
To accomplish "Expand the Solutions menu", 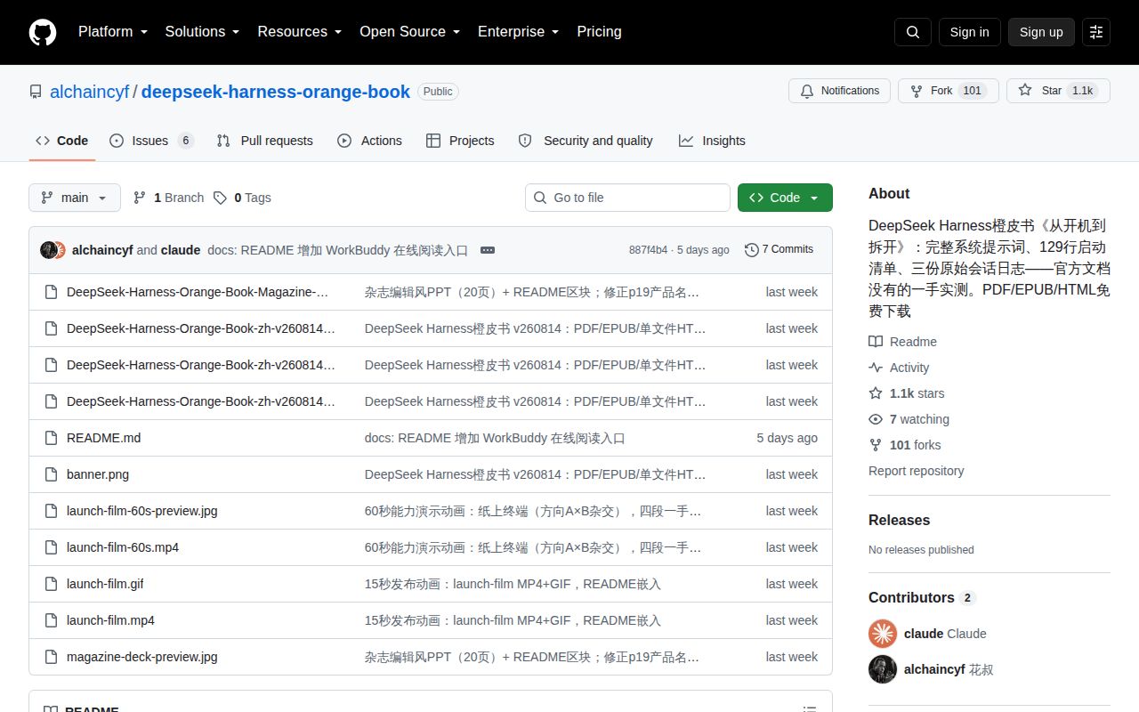I will point(202,32).
